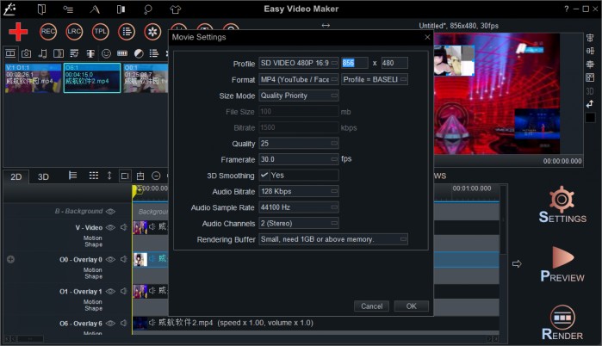Click the red plus Add media button
The image size is (602, 346).
[x=18, y=32]
